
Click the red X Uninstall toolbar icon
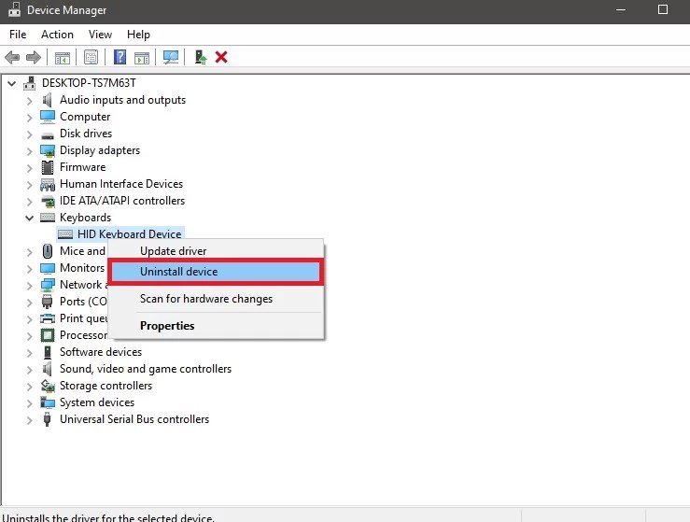click(221, 57)
